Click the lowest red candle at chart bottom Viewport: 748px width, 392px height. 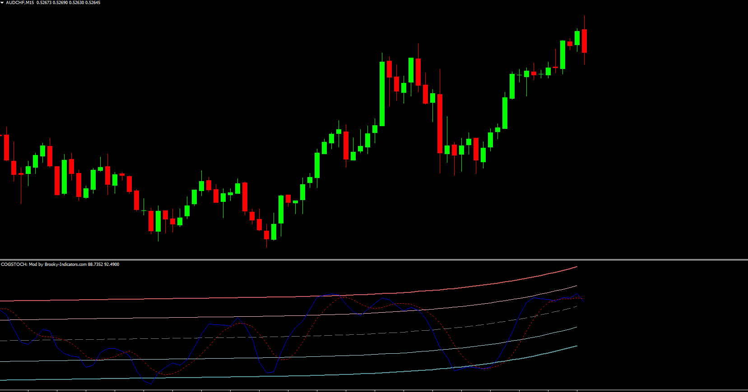(x=266, y=235)
